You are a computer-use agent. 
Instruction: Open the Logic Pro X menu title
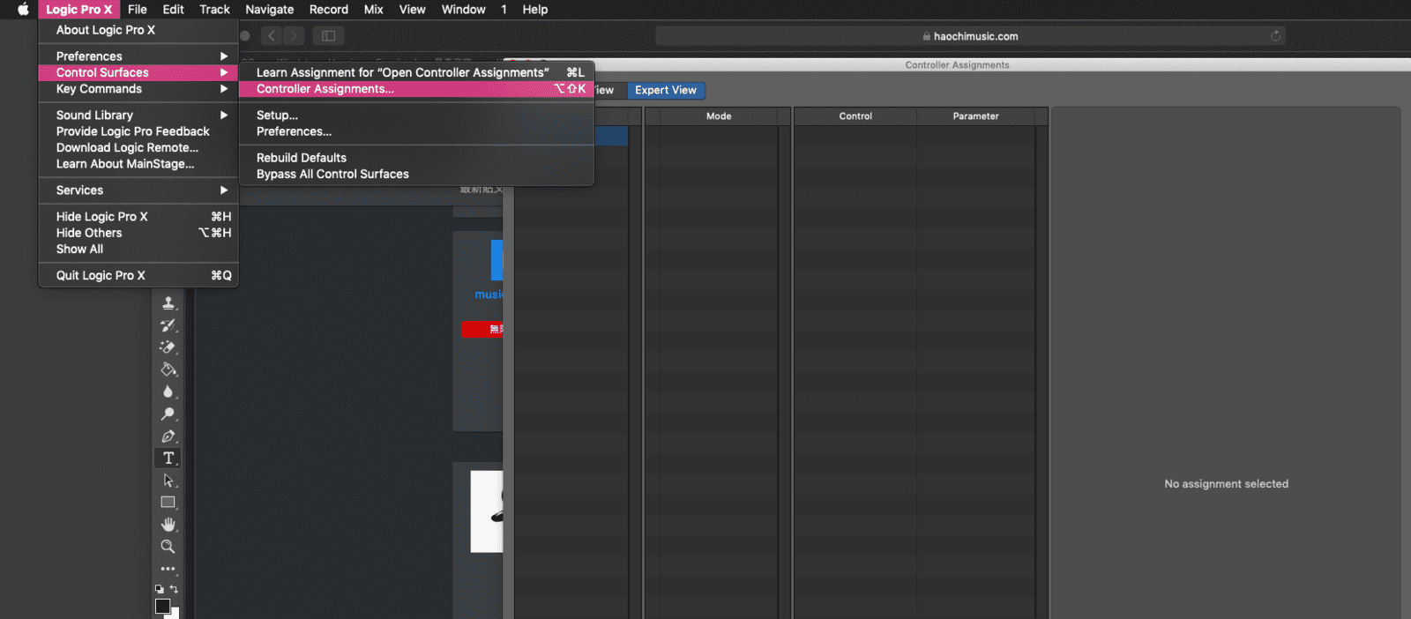click(x=78, y=10)
